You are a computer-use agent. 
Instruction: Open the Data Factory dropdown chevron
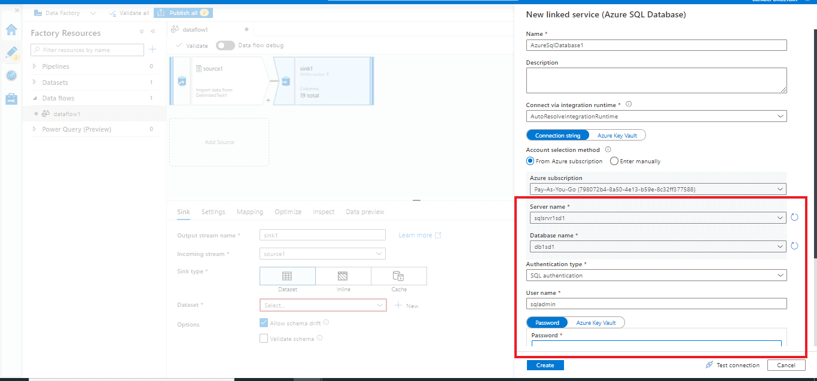93,13
